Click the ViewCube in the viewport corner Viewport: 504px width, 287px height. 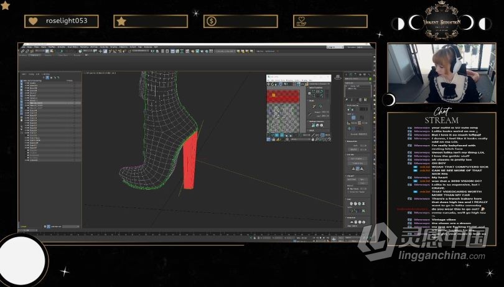pos(337,77)
